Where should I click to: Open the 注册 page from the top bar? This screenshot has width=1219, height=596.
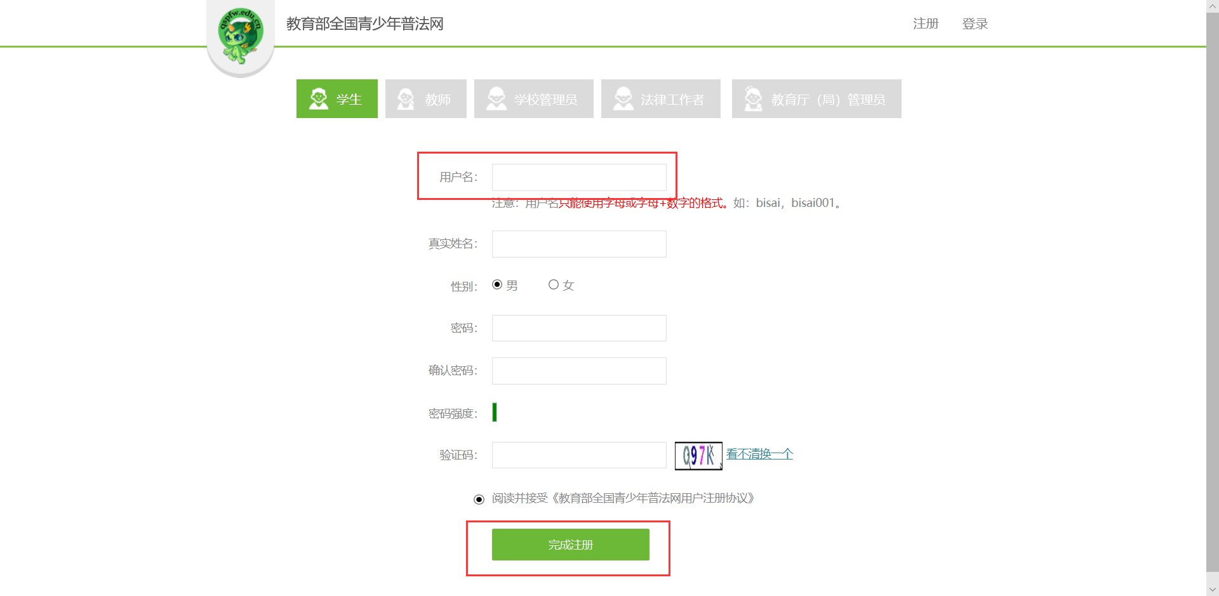click(x=925, y=23)
